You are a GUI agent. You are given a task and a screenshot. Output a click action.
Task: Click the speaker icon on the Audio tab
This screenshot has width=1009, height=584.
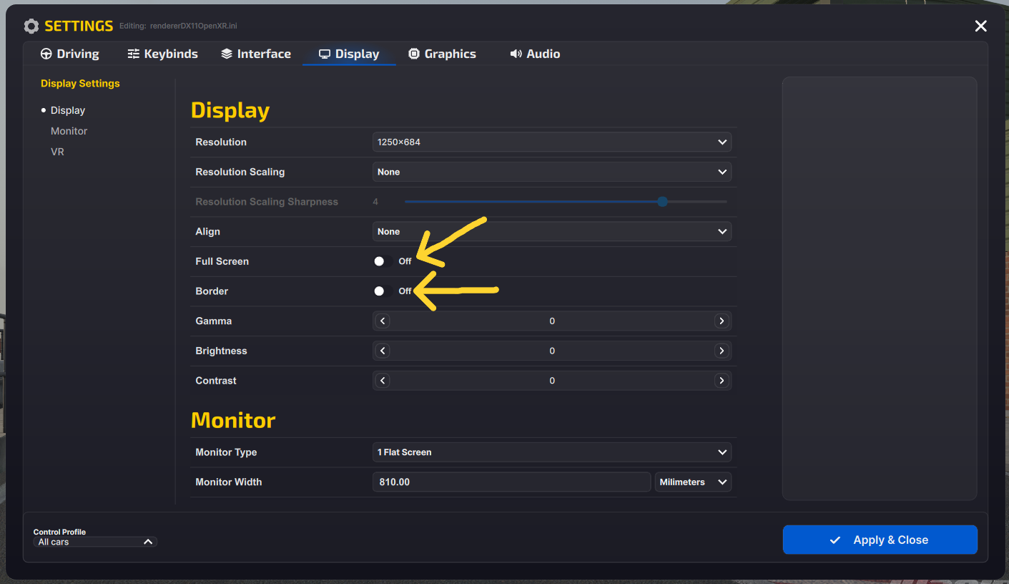click(515, 53)
